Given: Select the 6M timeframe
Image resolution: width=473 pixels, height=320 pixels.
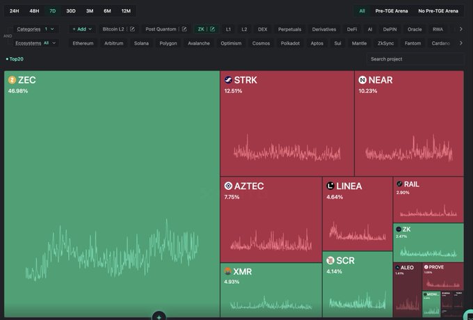Looking at the screenshot, I should 107,11.
